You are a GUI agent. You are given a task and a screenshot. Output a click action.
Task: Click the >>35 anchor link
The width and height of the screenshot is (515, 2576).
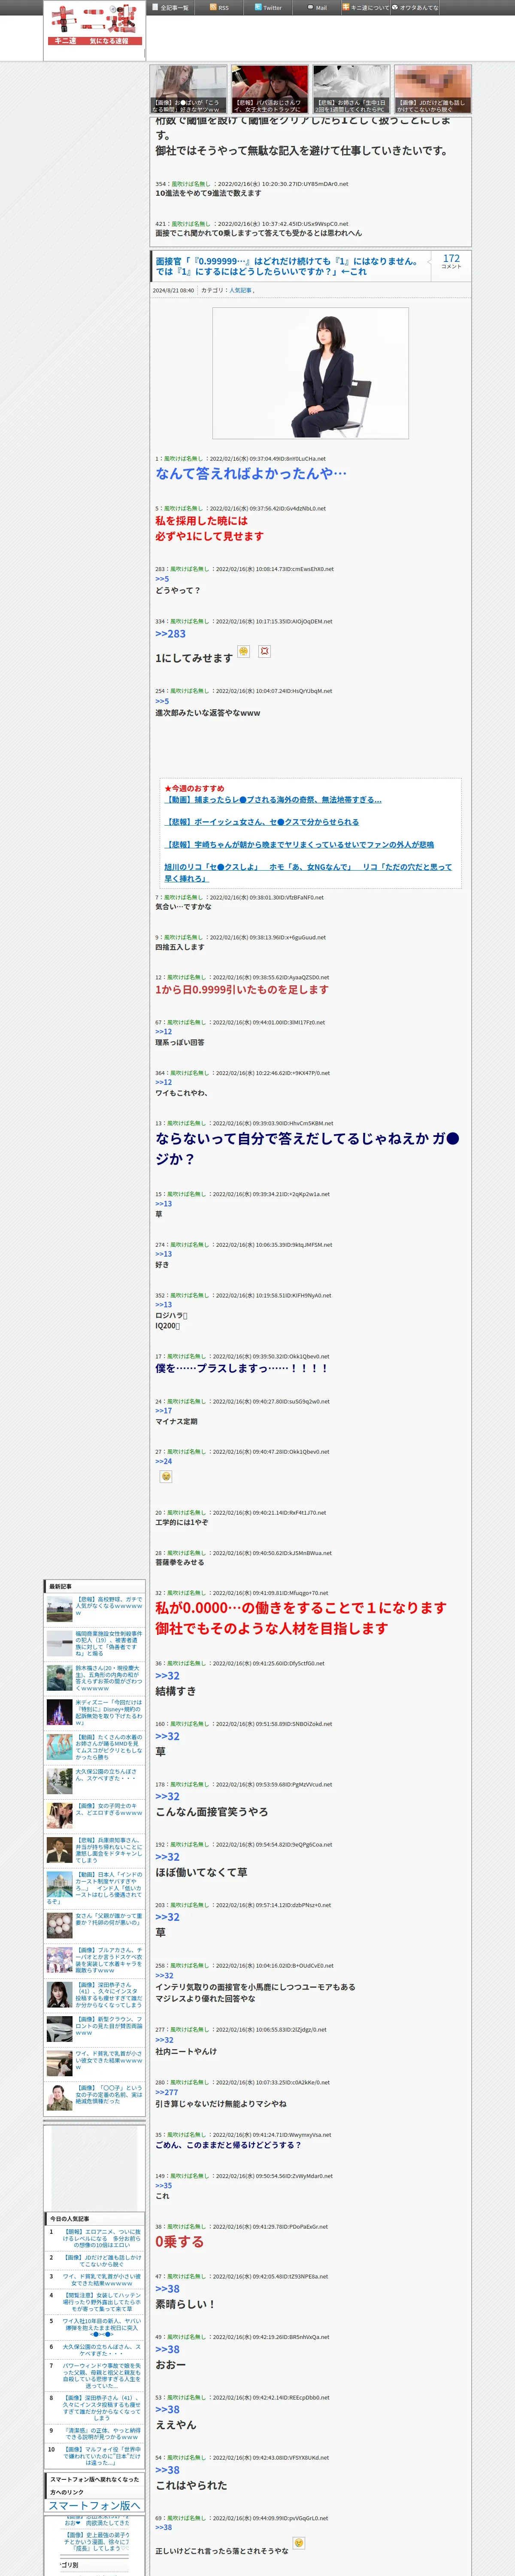click(163, 2186)
